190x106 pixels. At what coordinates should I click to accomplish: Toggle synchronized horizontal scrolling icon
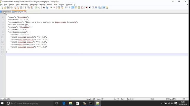point(62,8)
